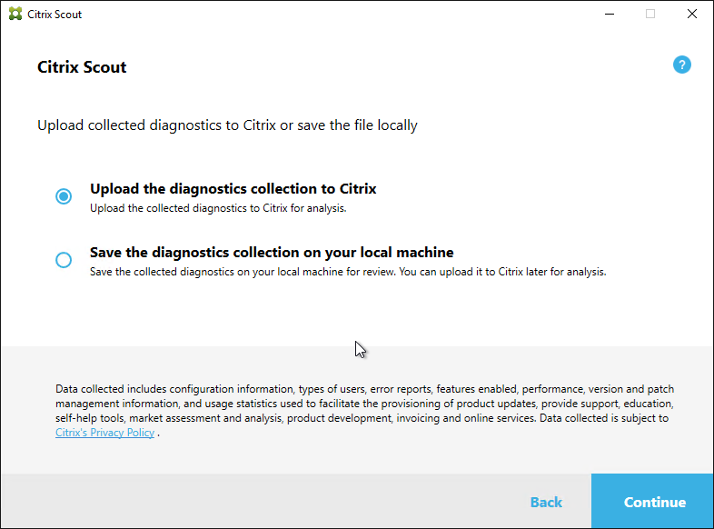
Task: Select the save on local machine radio button
Action: (x=64, y=260)
